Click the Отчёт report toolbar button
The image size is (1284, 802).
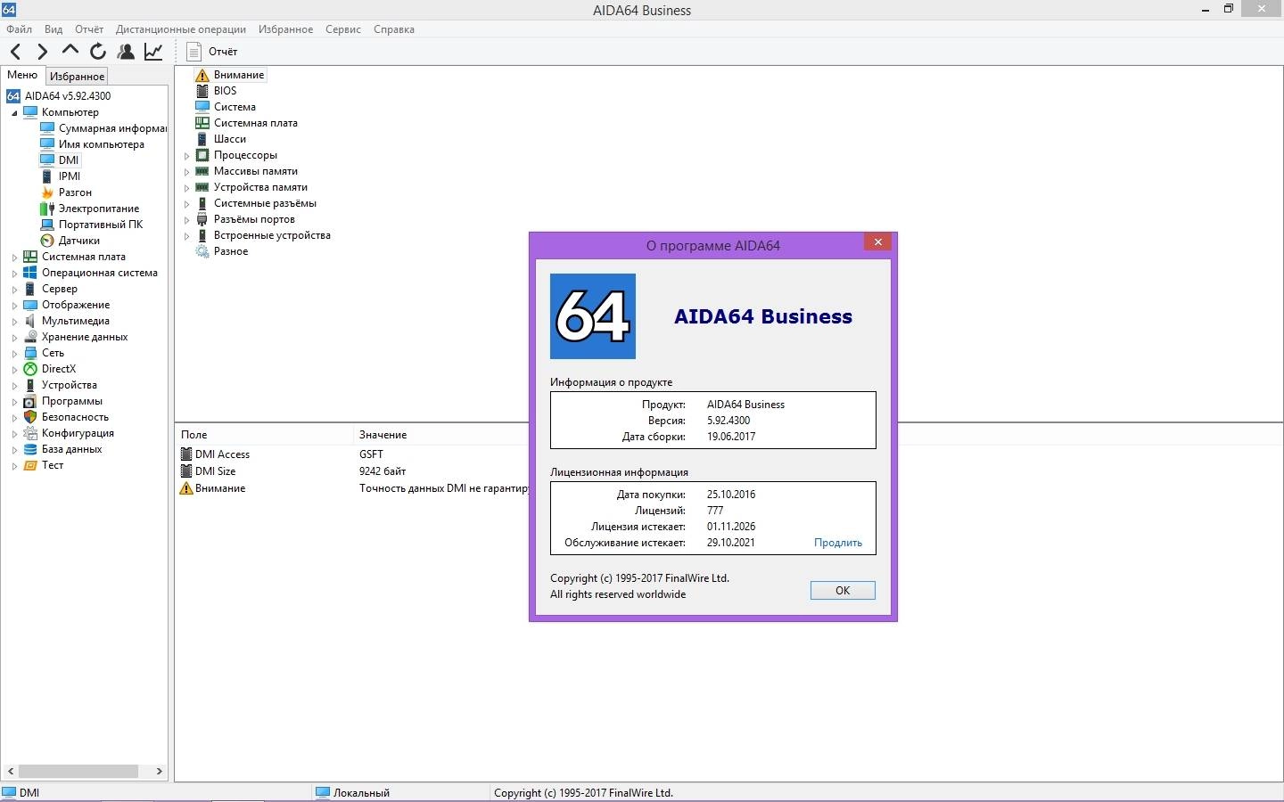(x=212, y=52)
